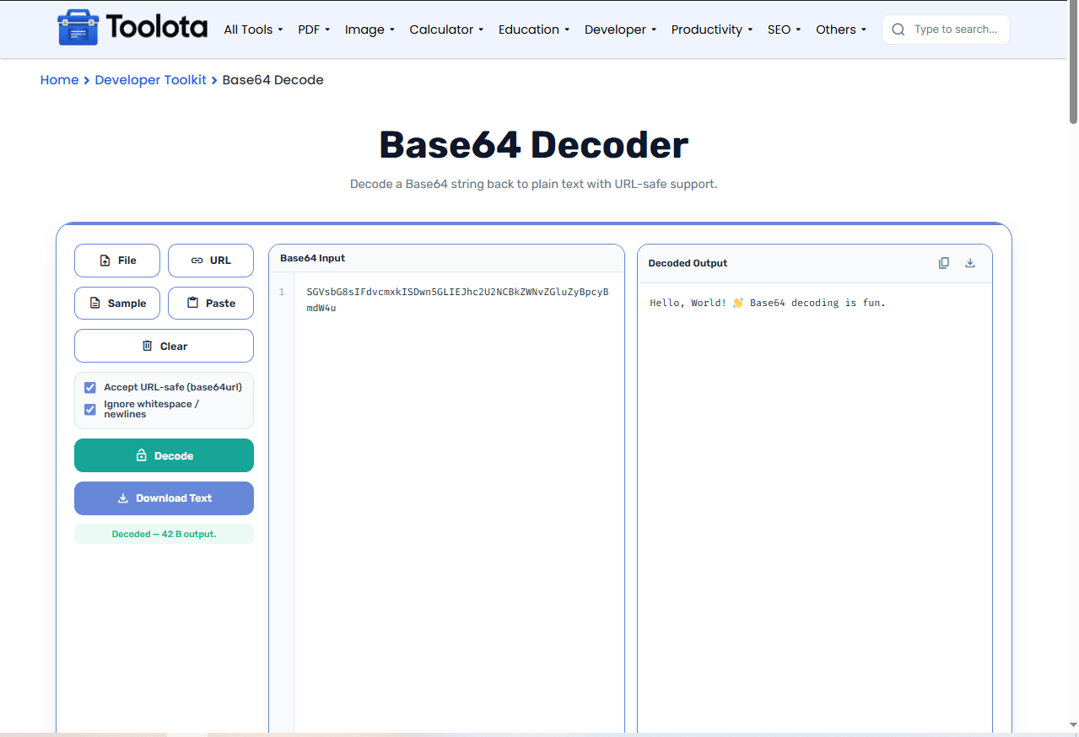
Task: Open the Others dropdown
Action: point(841,30)
